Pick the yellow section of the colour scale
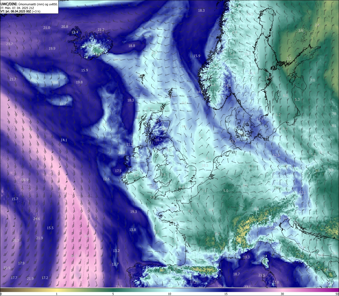Screen dimensions: 339x296 [x=57, y=290]
